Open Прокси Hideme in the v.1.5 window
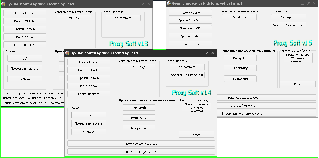Image resolution: width=319 pixels, height=158 pixels. coord(190,13)
